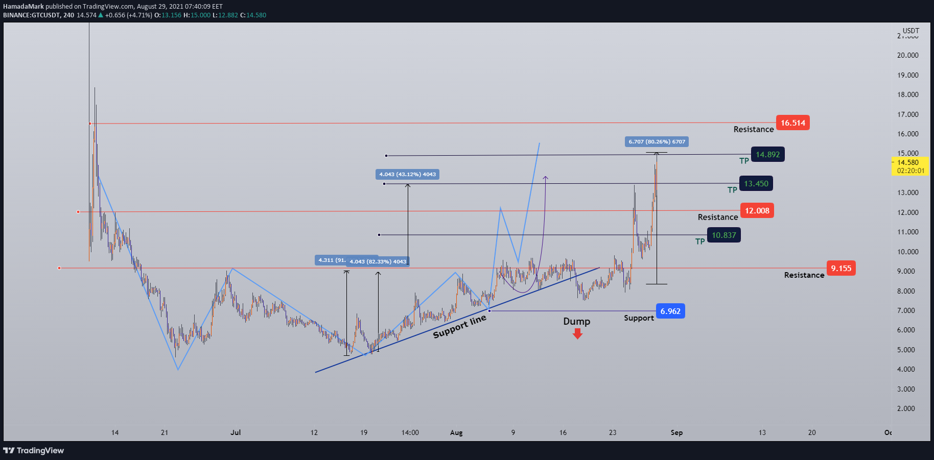Click the red dot starting 12.008 line
This screenshot has height=460, width=934.
point(78,212)
